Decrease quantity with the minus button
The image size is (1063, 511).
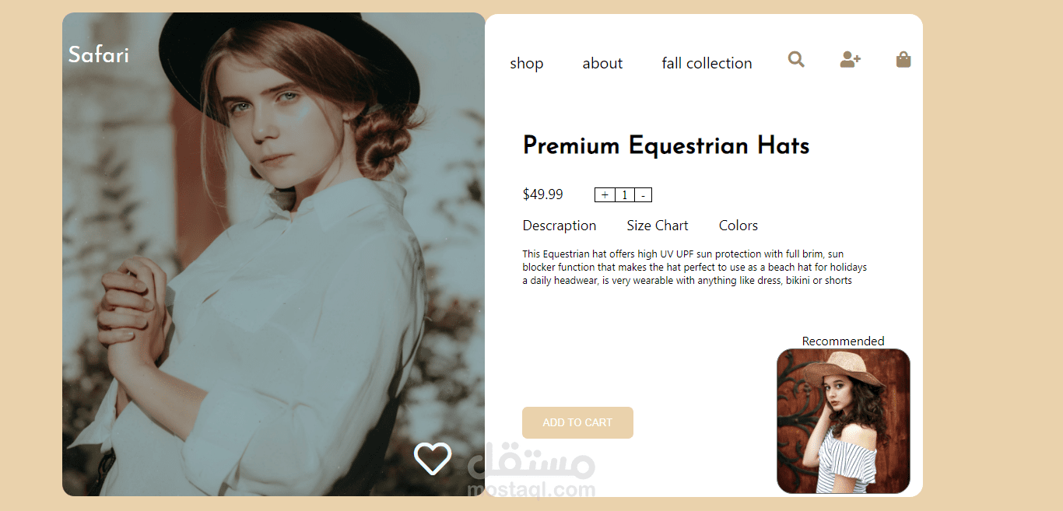click(643, 195)
